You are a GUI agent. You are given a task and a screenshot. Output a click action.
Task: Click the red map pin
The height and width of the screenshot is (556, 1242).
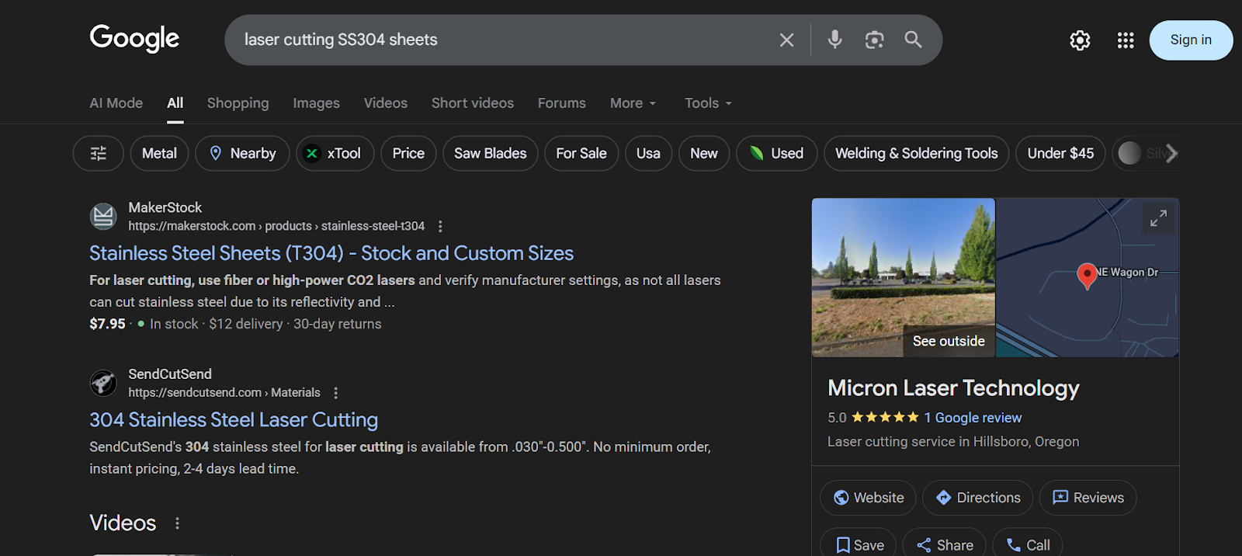click(x=1087, y=276)
